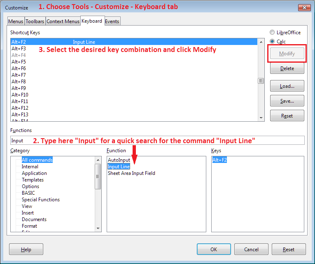Click the Save... button

(287, 101)
